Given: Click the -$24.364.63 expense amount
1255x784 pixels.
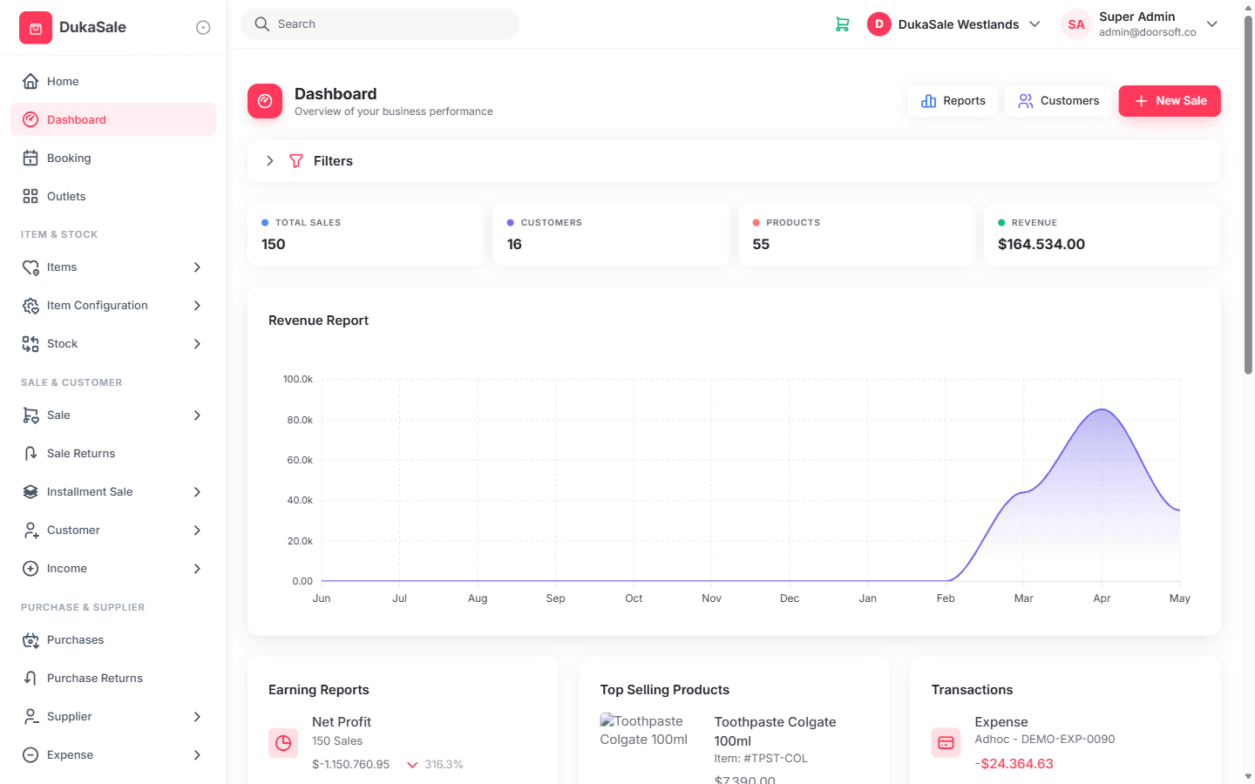Looking at the screenshot, I should point(1014,764).
